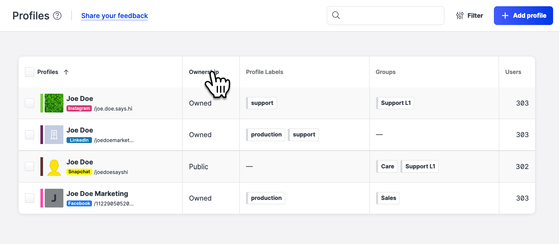Viewport: 559px width, 244px height.
Task: Click the ascending sort arrow beside Profiles column
Action: click(x=66, y=72)
